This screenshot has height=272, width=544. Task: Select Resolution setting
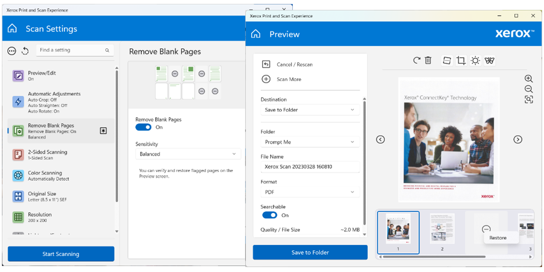click(x=61, y=217)
